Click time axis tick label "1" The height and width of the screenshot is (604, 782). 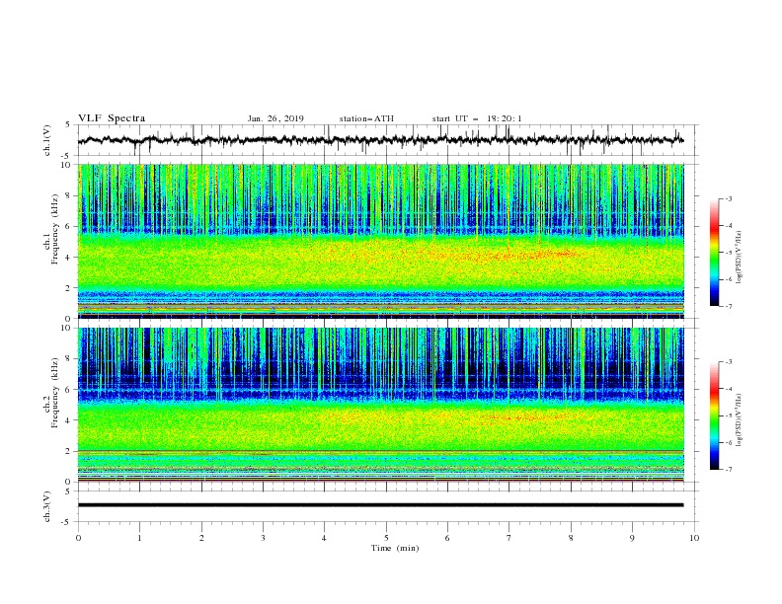tap(139, 538)
